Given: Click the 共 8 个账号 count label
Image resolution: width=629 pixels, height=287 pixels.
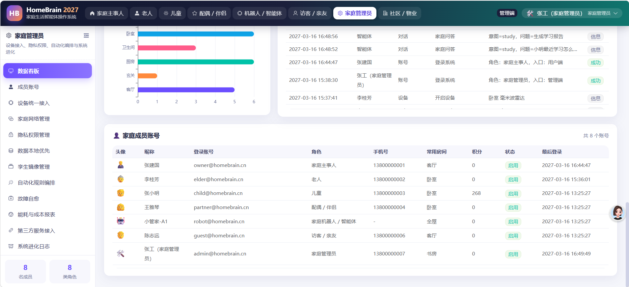Looking at the screenshot, I should [596, 136].
